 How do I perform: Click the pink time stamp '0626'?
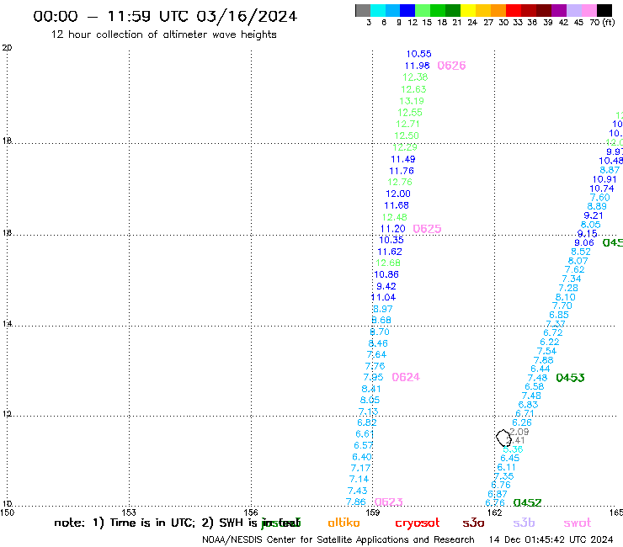[451, 66]
